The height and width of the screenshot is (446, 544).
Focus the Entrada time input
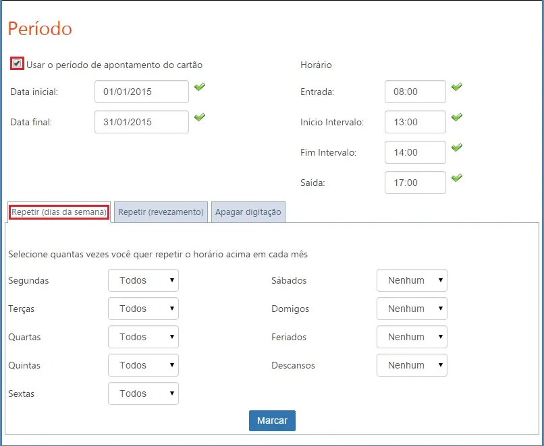point(415,92)
